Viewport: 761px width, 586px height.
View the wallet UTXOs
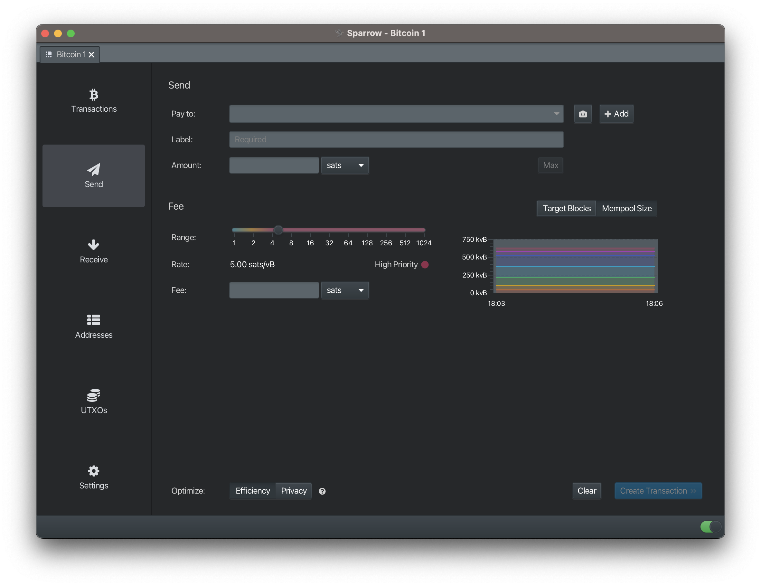[x=93, y=402]
